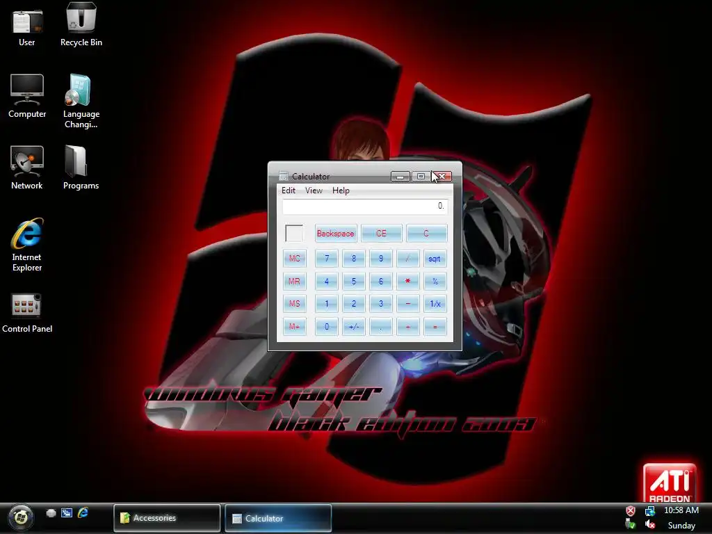
Task: Open the View menu in Calculator
Action: click(314, 191)
